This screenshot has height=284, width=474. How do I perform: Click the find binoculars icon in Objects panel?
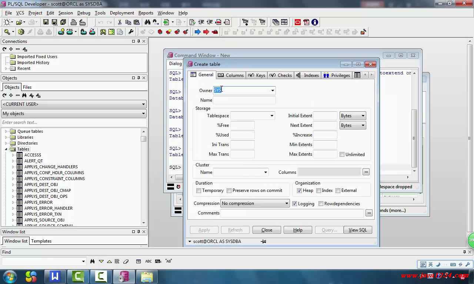coord(24,95)
